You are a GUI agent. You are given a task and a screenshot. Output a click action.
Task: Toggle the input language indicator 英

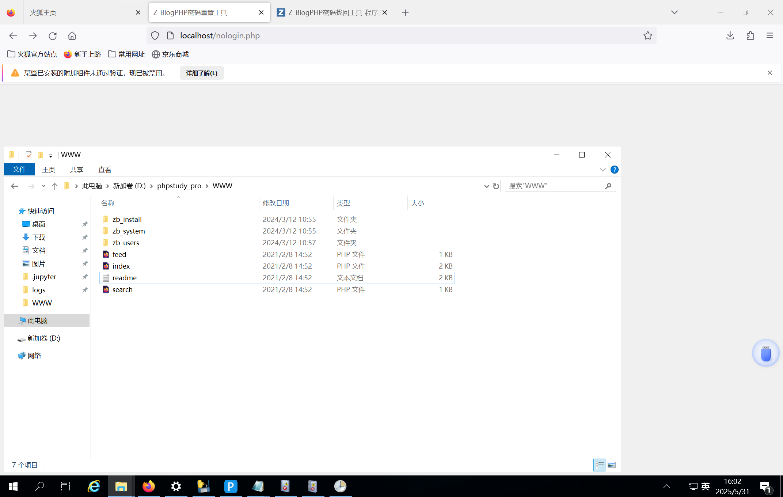(x=705, y=486)
